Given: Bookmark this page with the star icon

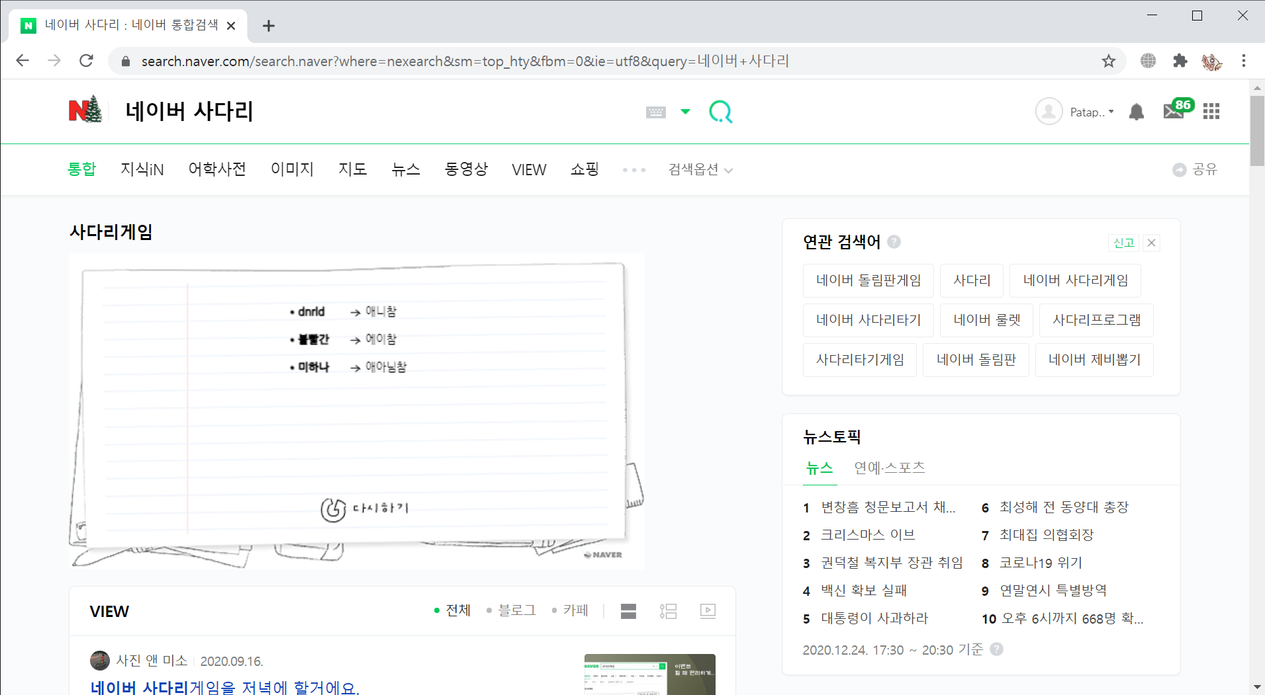Looking at the screenshot, I should coord(1109,61).
